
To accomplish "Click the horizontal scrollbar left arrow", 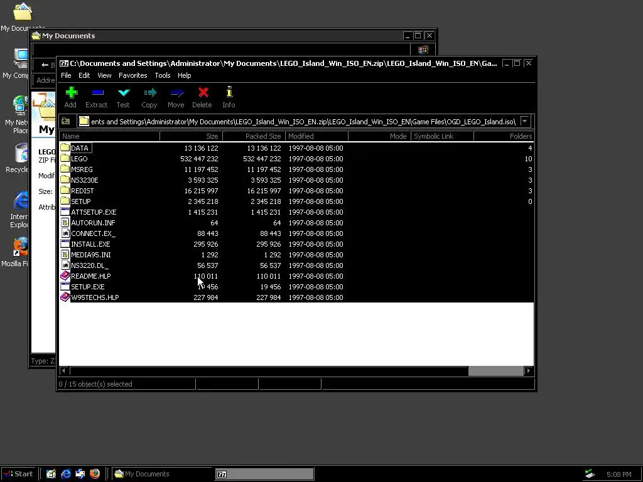I will tap(63, 370).
